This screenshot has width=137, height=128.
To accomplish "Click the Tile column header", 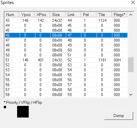I will pos(104,15).
